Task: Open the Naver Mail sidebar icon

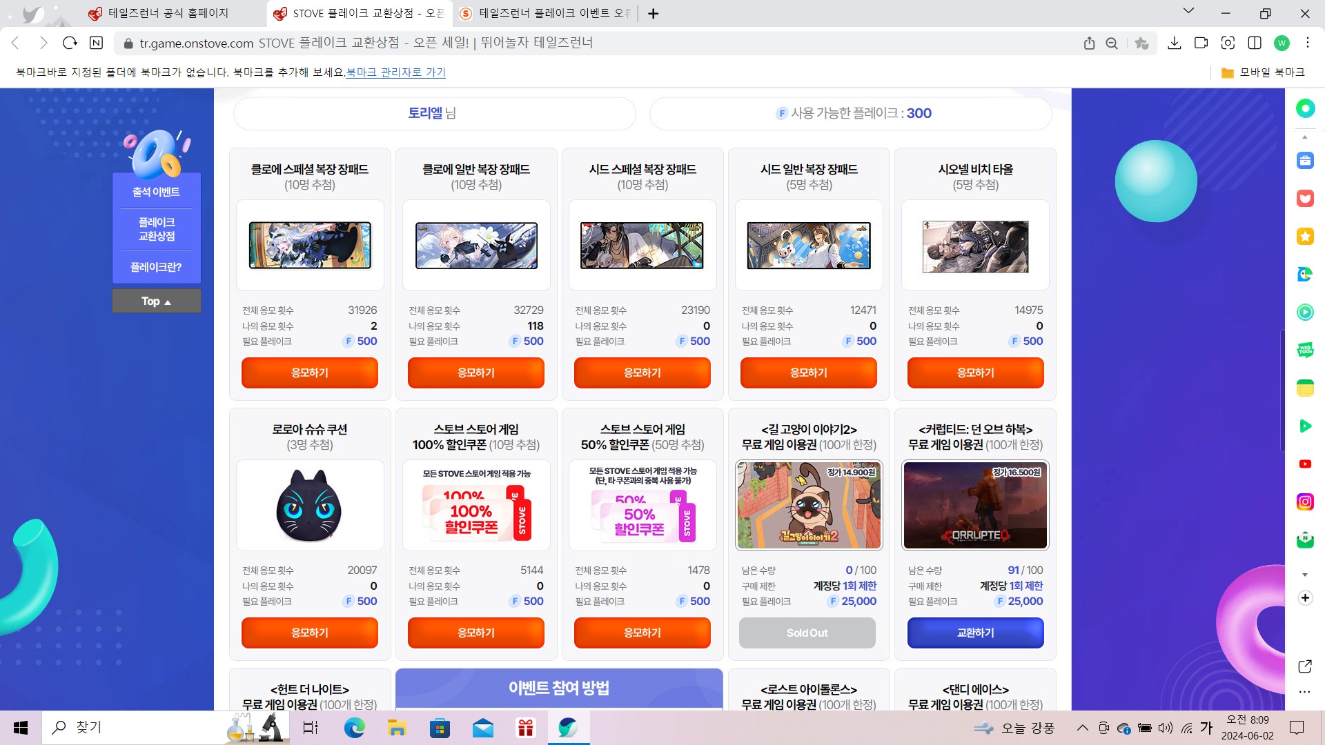Action: [x=1305, y=539]
